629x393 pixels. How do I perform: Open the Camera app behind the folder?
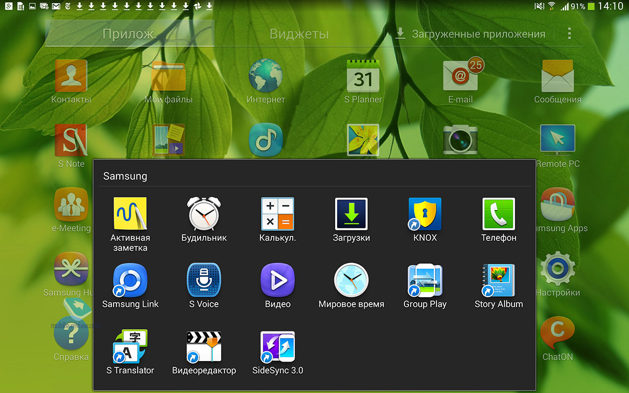click(x=460, y=140)
